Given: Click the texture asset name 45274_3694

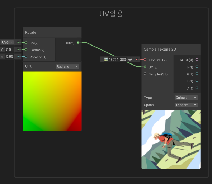Looking at the screenshot, I should pos(118,60).
